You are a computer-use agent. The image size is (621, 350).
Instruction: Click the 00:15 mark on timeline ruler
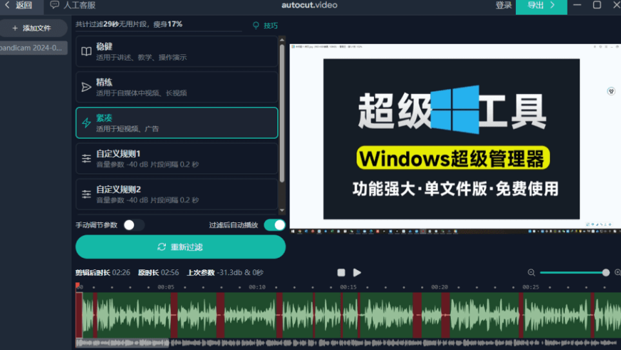[x=348, y=287]
